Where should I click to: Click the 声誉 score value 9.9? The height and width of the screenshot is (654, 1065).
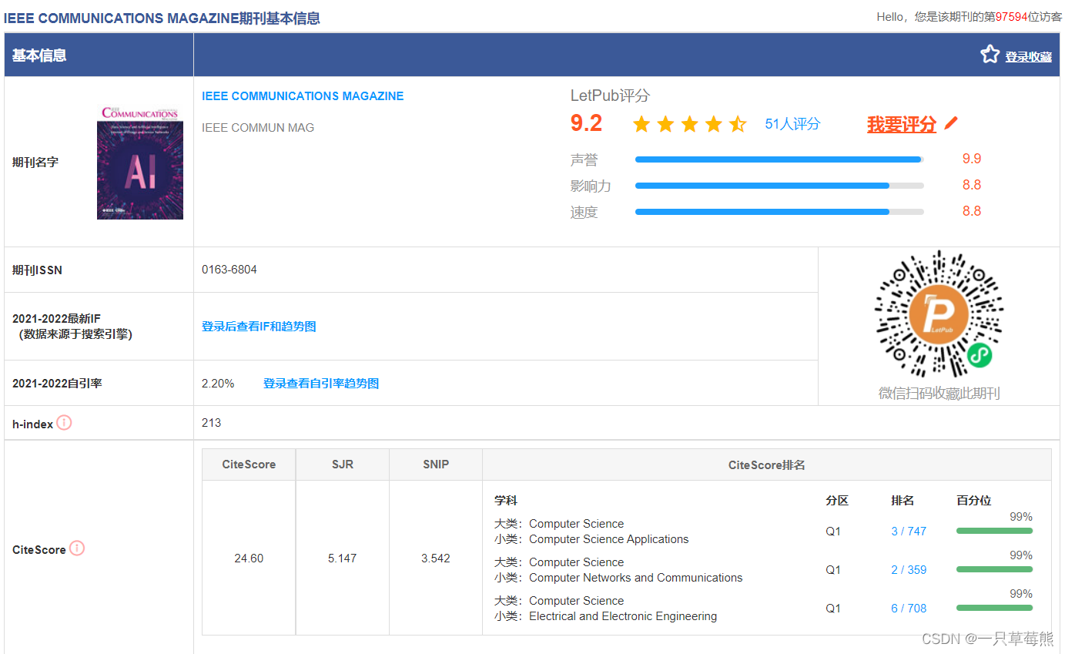click(x=972, y=159)
